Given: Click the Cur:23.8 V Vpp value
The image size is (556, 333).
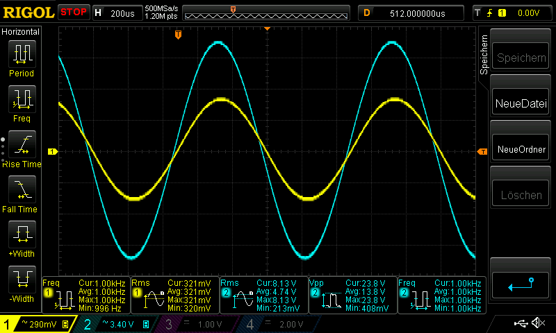Looking at the screenshot, I should (366, 283).
